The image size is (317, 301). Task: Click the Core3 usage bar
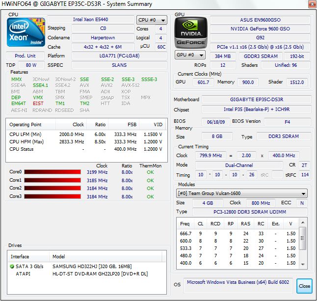click(53, 196)
